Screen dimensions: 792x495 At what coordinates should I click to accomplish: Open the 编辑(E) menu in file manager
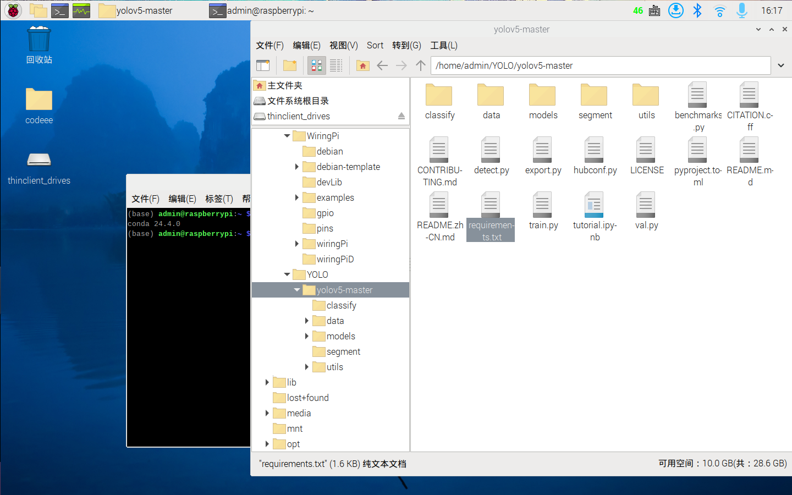point(306,46)
